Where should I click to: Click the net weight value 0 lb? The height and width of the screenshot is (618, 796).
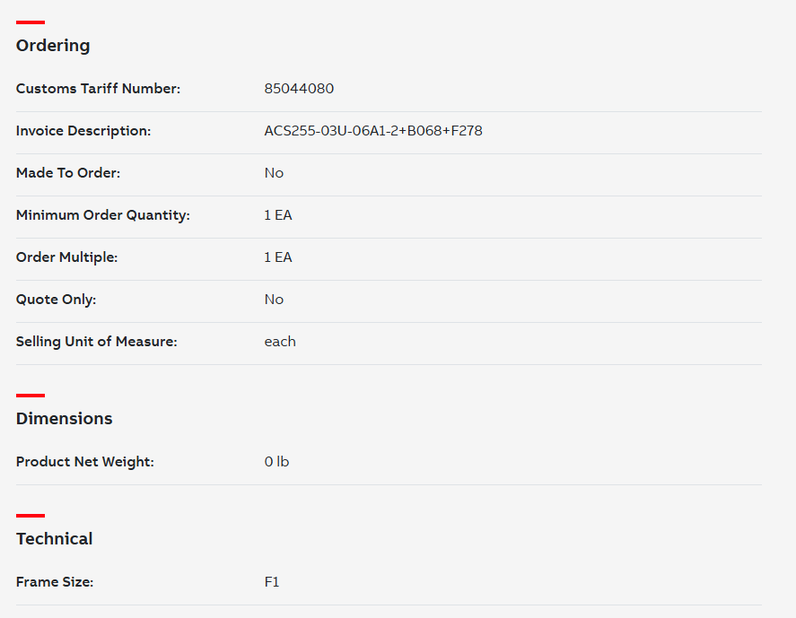276,461
